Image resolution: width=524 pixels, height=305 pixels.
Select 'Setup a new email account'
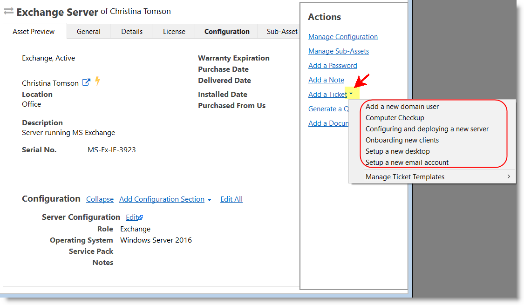pos(407,163)
